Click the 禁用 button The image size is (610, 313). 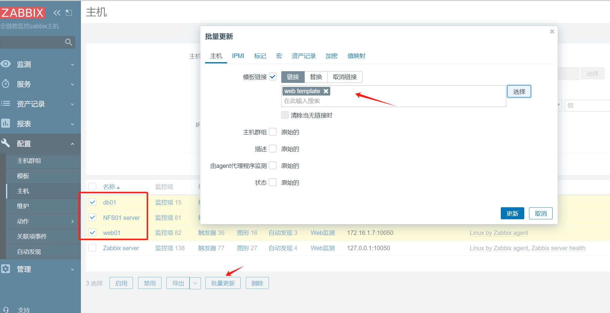[x=149, y=283]
